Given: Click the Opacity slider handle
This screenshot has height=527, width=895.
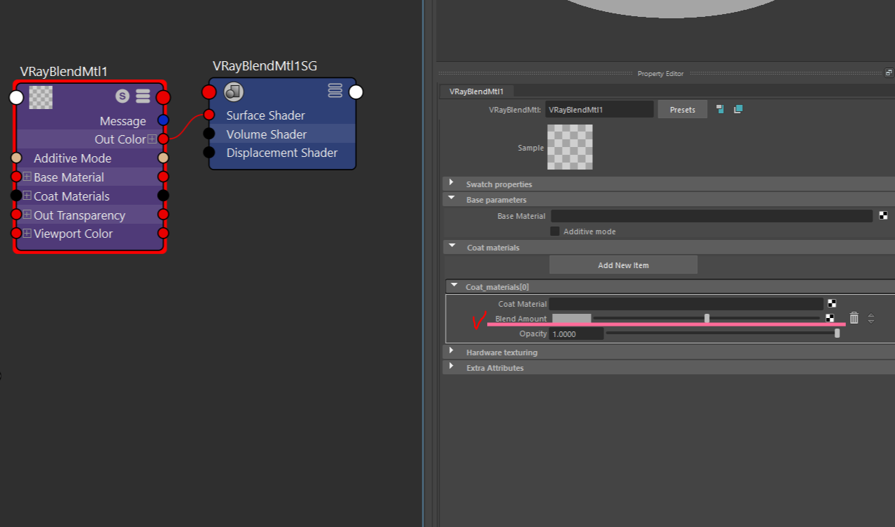Looking at the screenshot, I should (837, 334).
